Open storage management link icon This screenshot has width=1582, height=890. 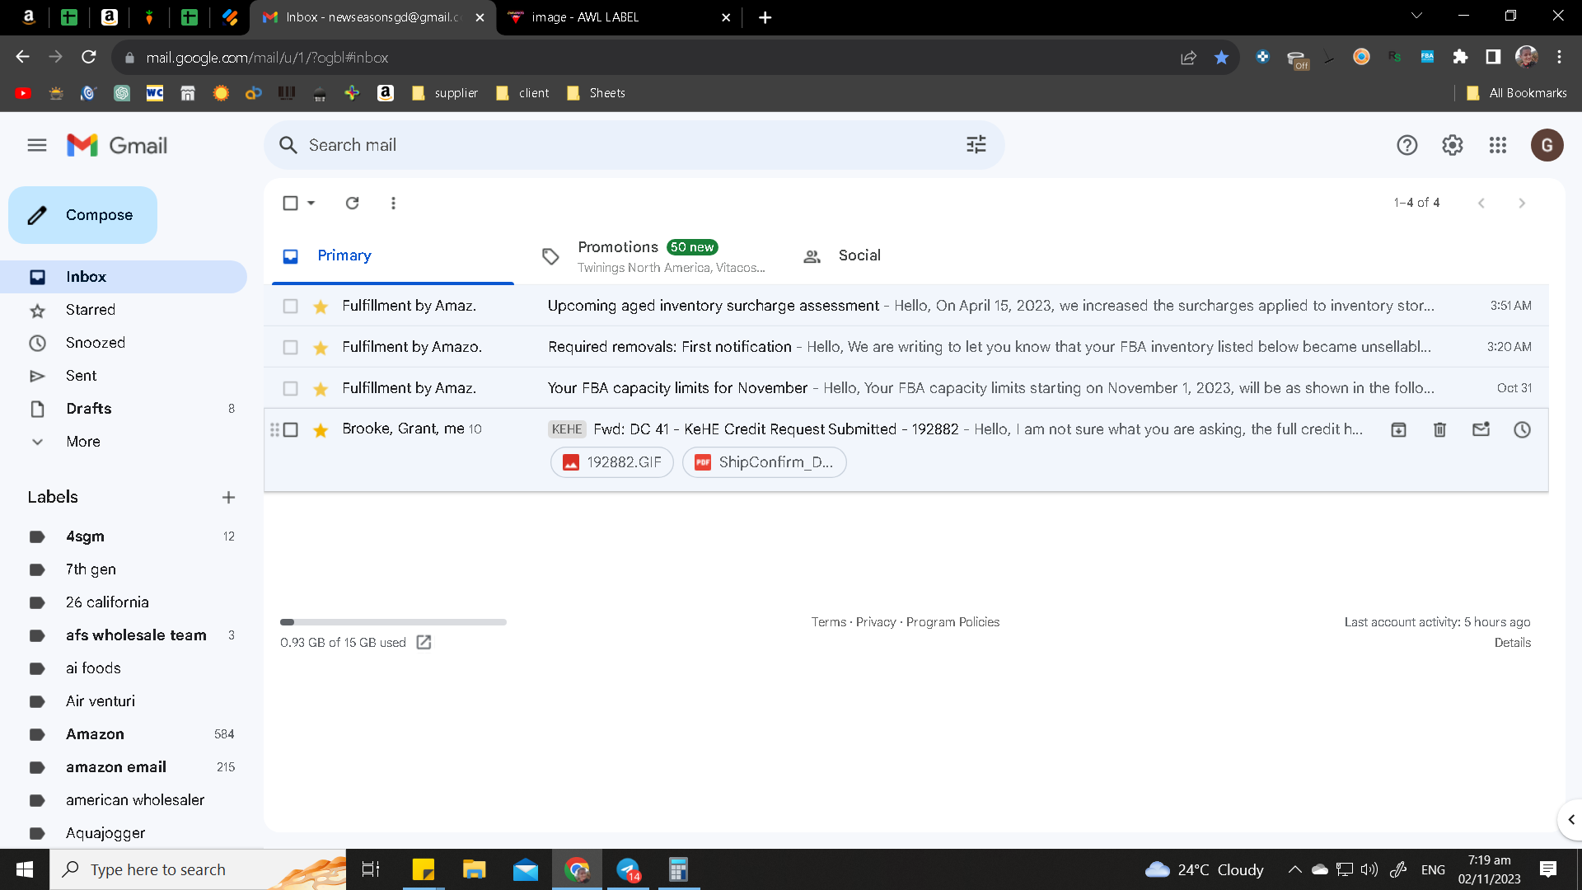(x=424, y=642)
